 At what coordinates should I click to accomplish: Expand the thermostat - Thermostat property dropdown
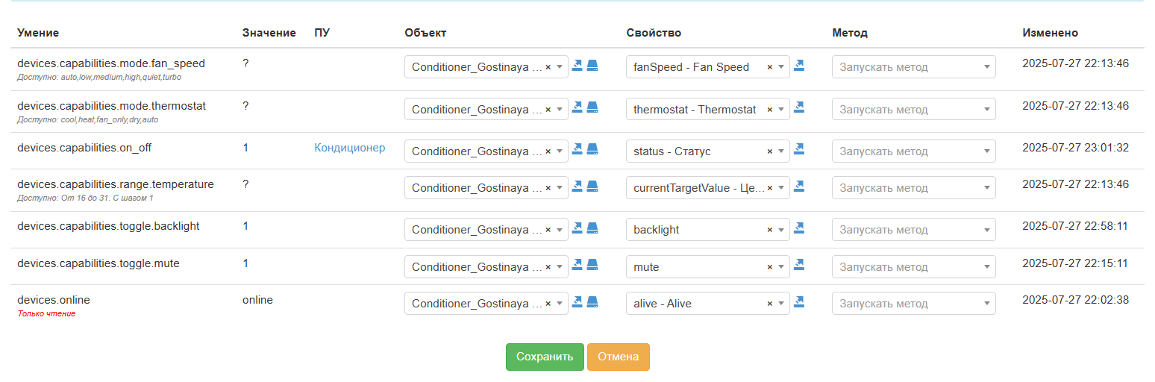pos(780,110)
